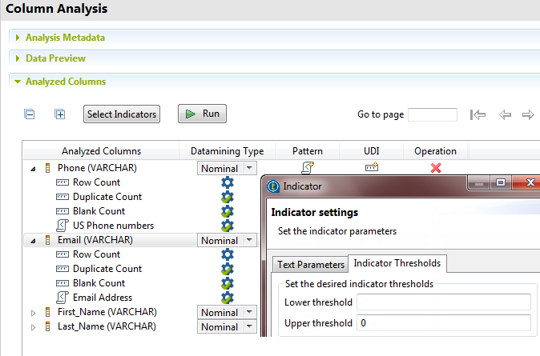Viewport: 540px width, 356px height.
Task: Add pattern to Phone column
Action: click(307, 168)
